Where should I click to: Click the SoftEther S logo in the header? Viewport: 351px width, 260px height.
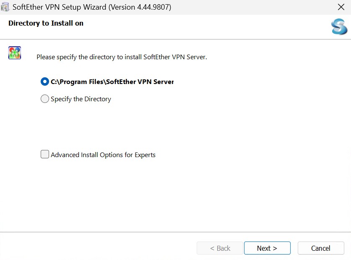tap(339, 27)
